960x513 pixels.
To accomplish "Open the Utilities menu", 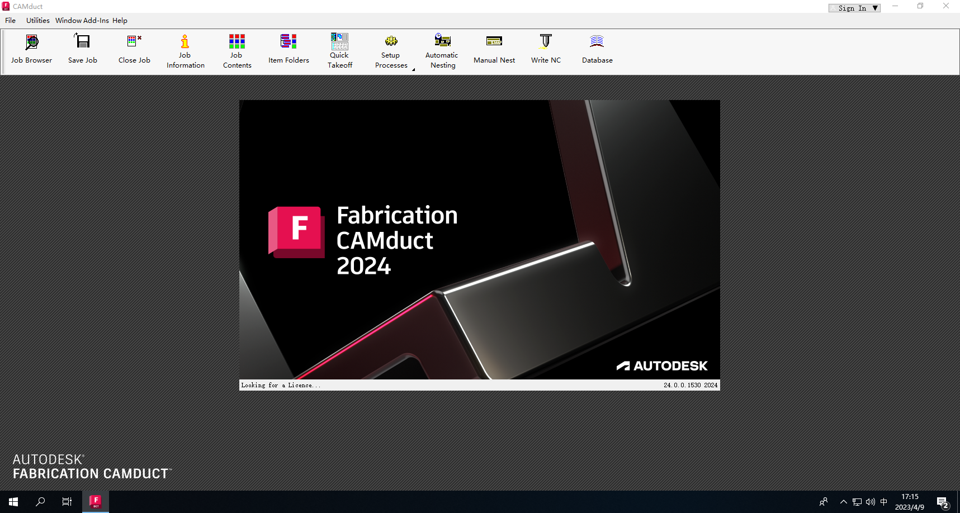I will click(38, 21).
